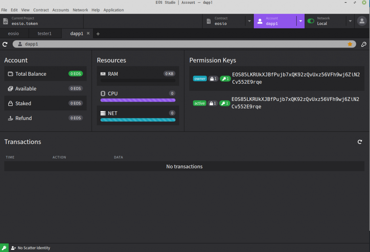Select the dapp1 tab
The width and height of the screenshot is (370, 252).
coord(77,34)
